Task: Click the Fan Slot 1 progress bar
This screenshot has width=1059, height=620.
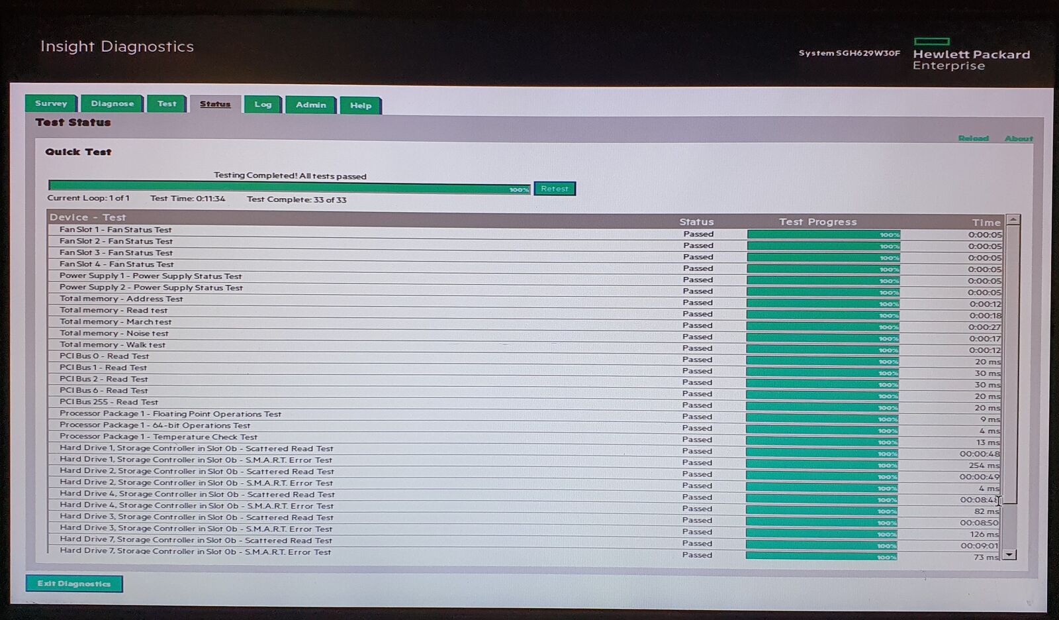Action: point(823,234)
